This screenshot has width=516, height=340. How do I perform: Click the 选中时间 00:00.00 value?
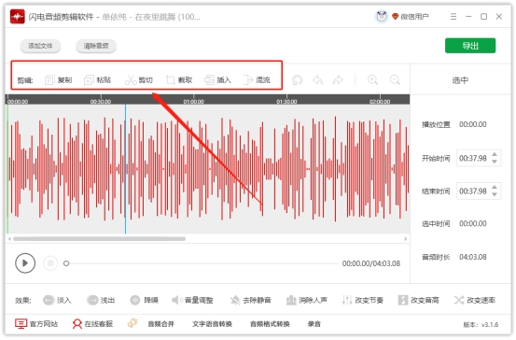473,223
